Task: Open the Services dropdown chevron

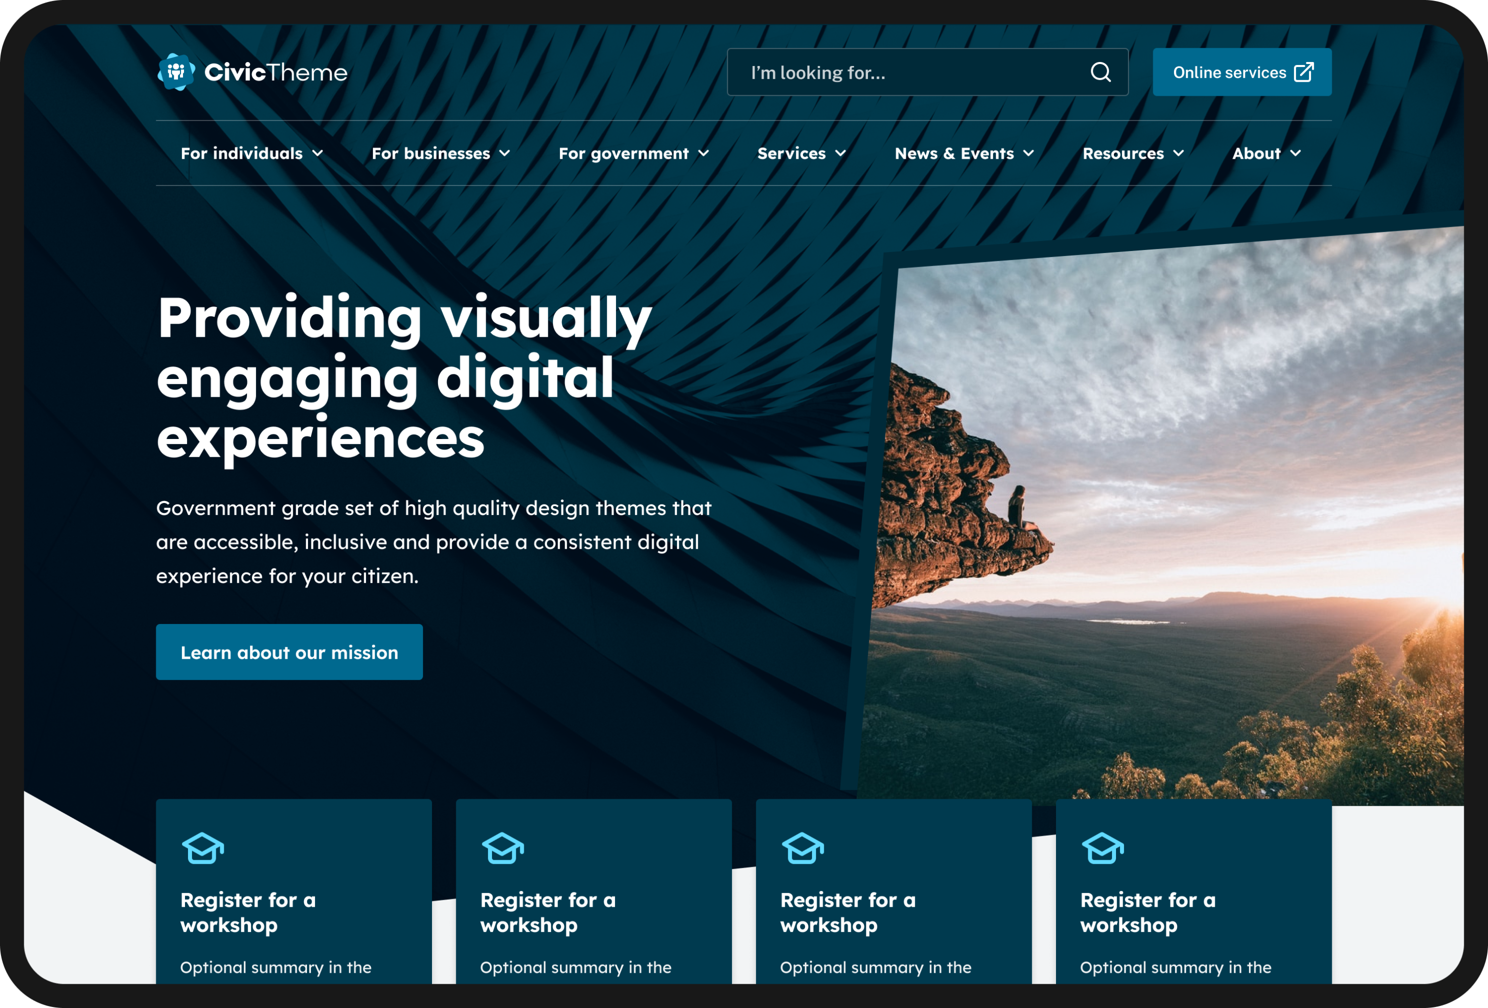Action: (x=841, y=154)
